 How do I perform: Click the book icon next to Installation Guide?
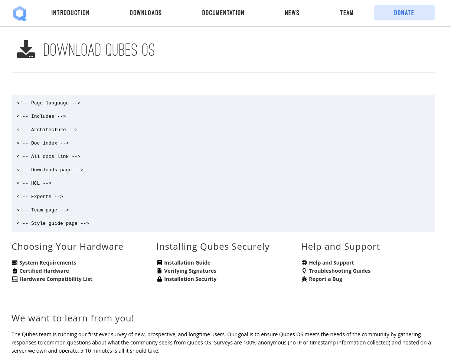point(160,263)
